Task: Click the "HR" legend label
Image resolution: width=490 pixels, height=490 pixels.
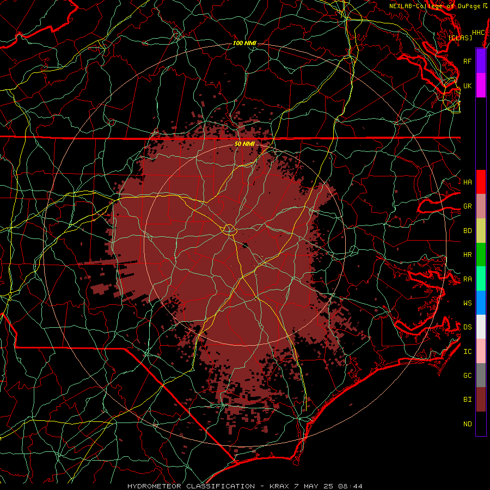Action: pyautogui.click(x=468, y=255)
